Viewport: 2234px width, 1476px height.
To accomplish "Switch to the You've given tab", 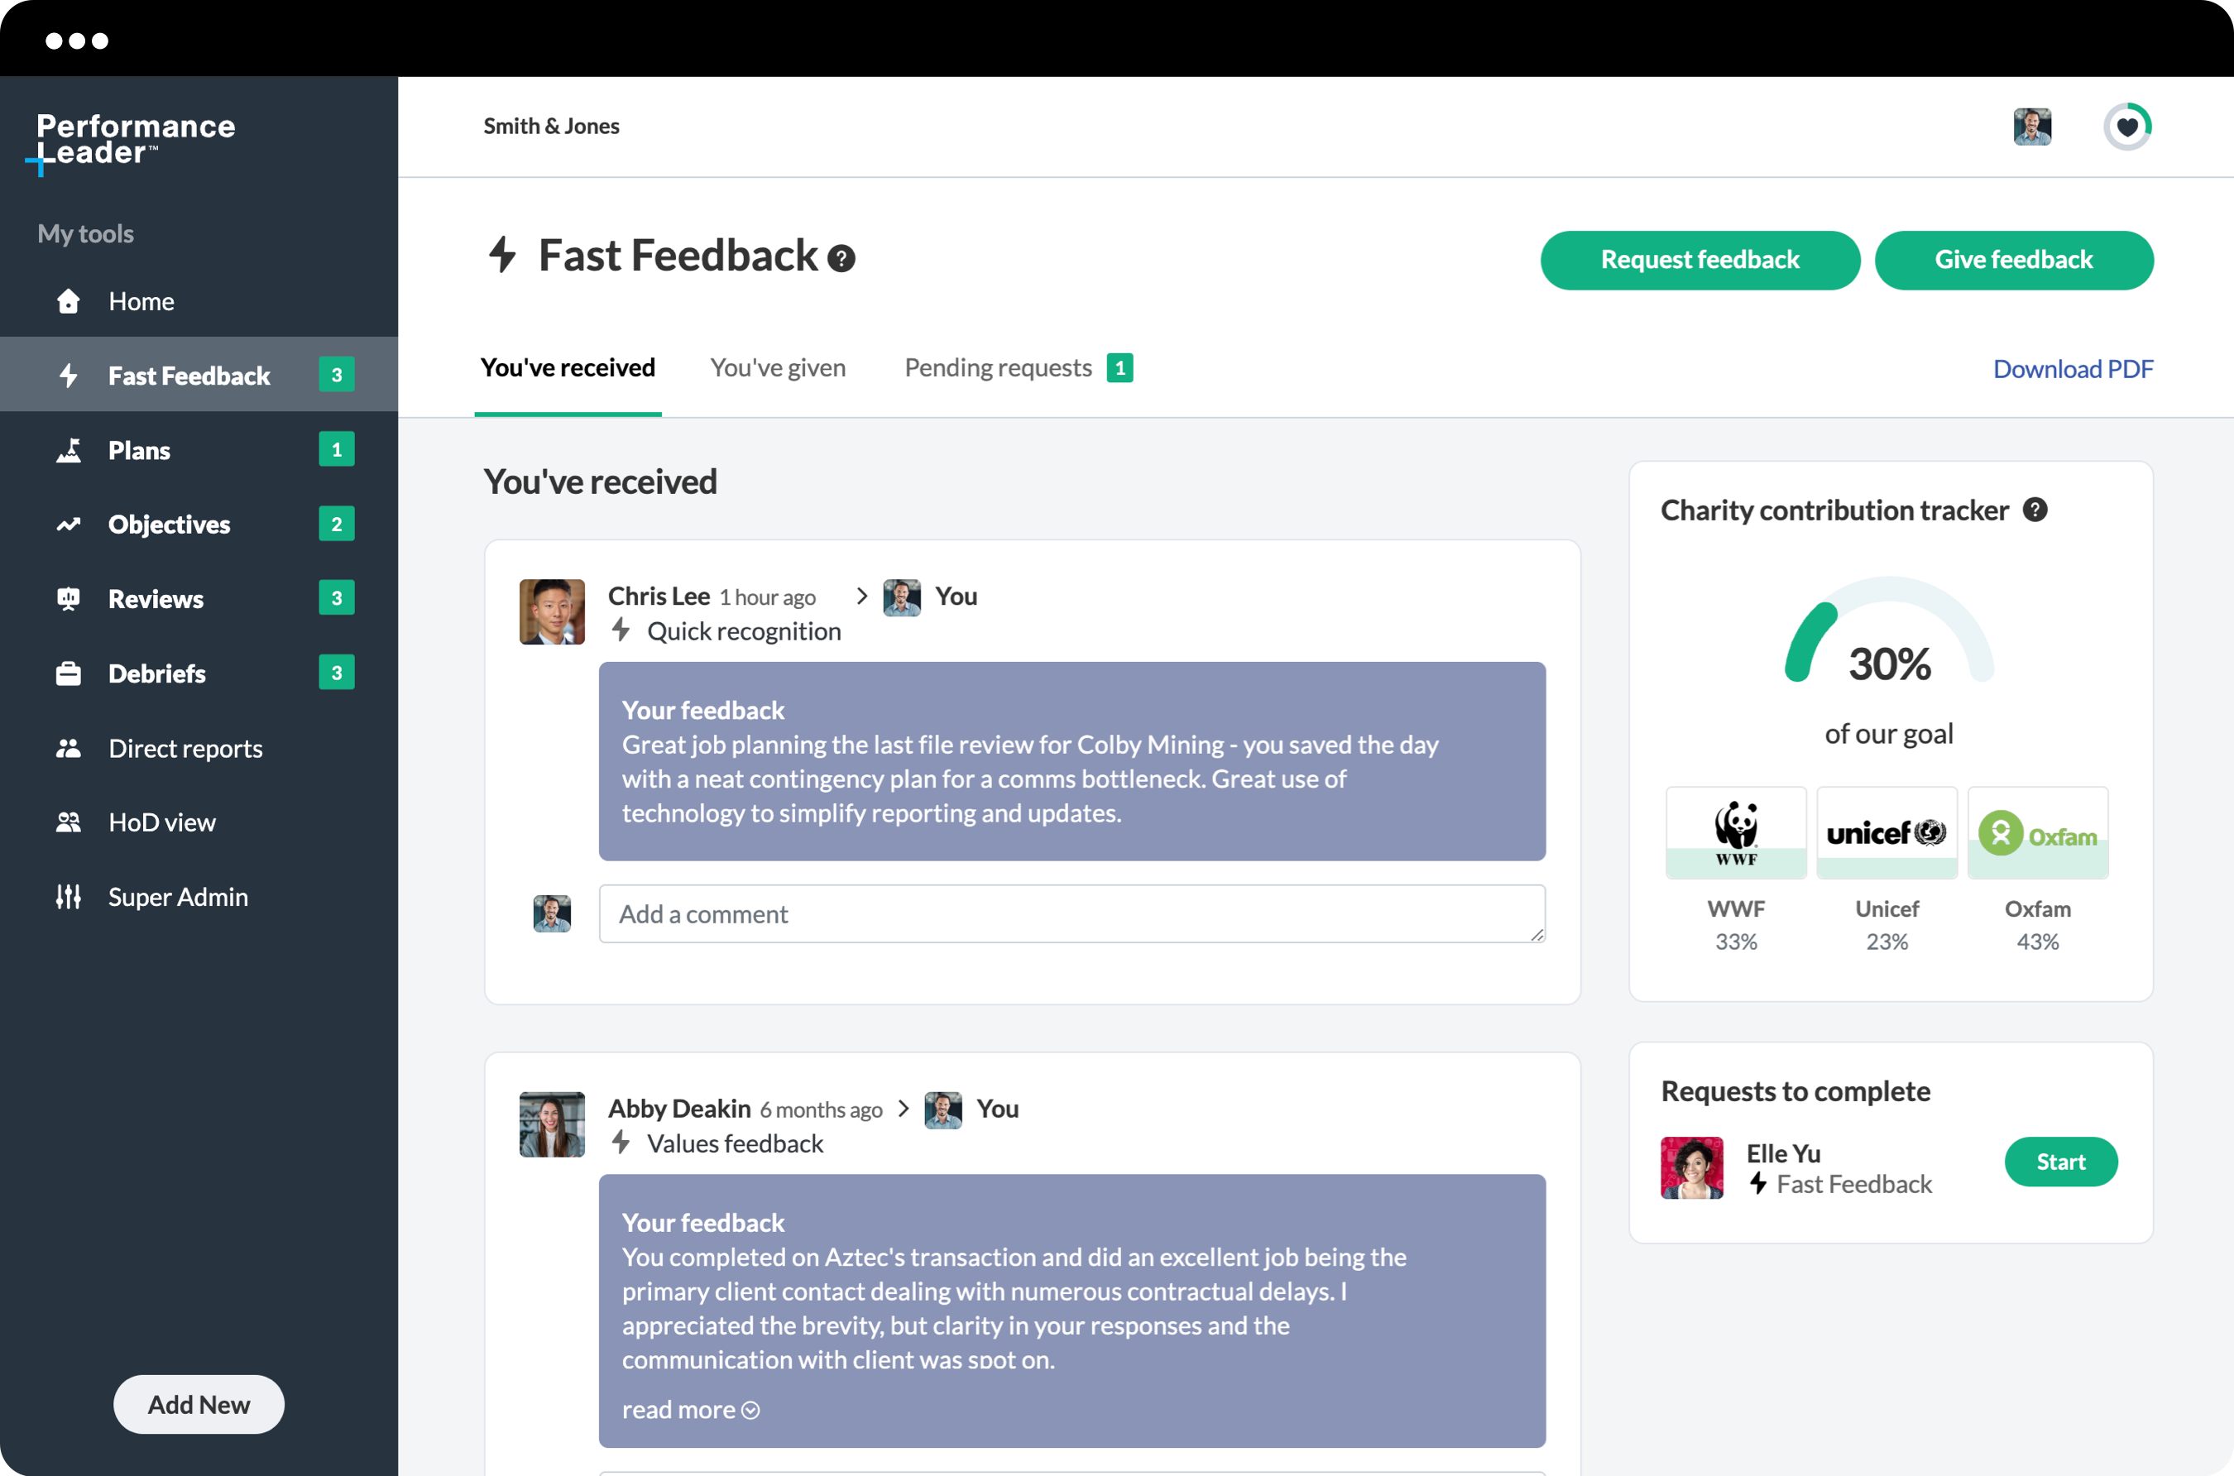I will (x=778, y=367).
